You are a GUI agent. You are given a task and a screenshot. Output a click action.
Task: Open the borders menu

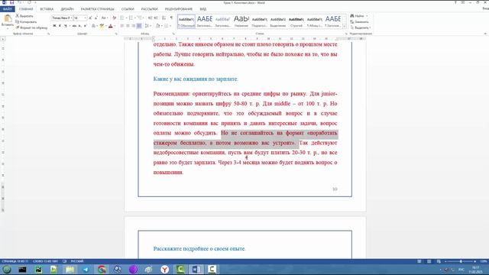[x=167, y=26]
